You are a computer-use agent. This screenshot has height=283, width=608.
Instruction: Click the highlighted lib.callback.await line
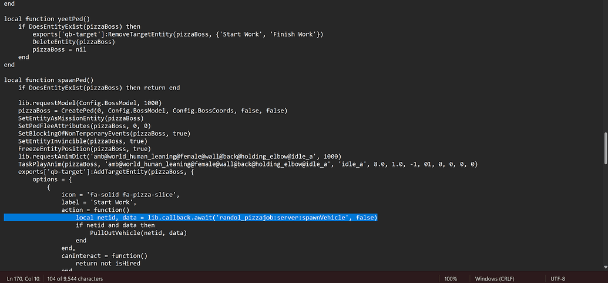226,218
